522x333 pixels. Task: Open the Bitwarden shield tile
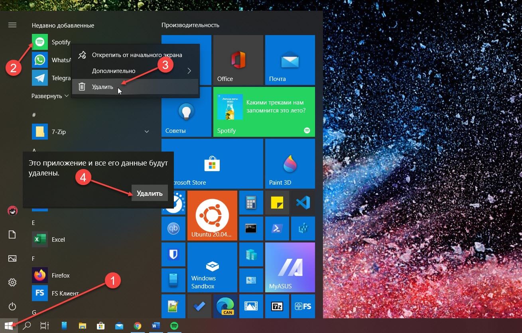173,254
